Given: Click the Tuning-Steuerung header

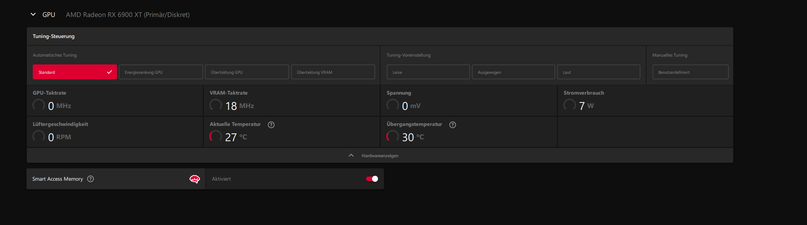Looking at the screenshot, I should coord(54,36).
